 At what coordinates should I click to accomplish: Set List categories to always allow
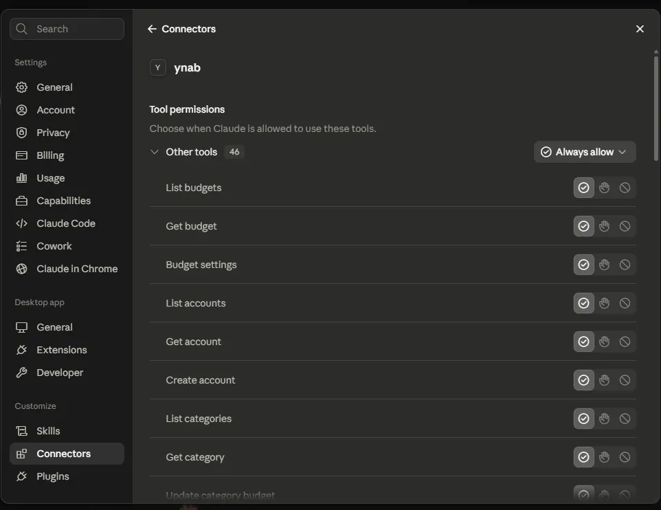tap(583, 419)
